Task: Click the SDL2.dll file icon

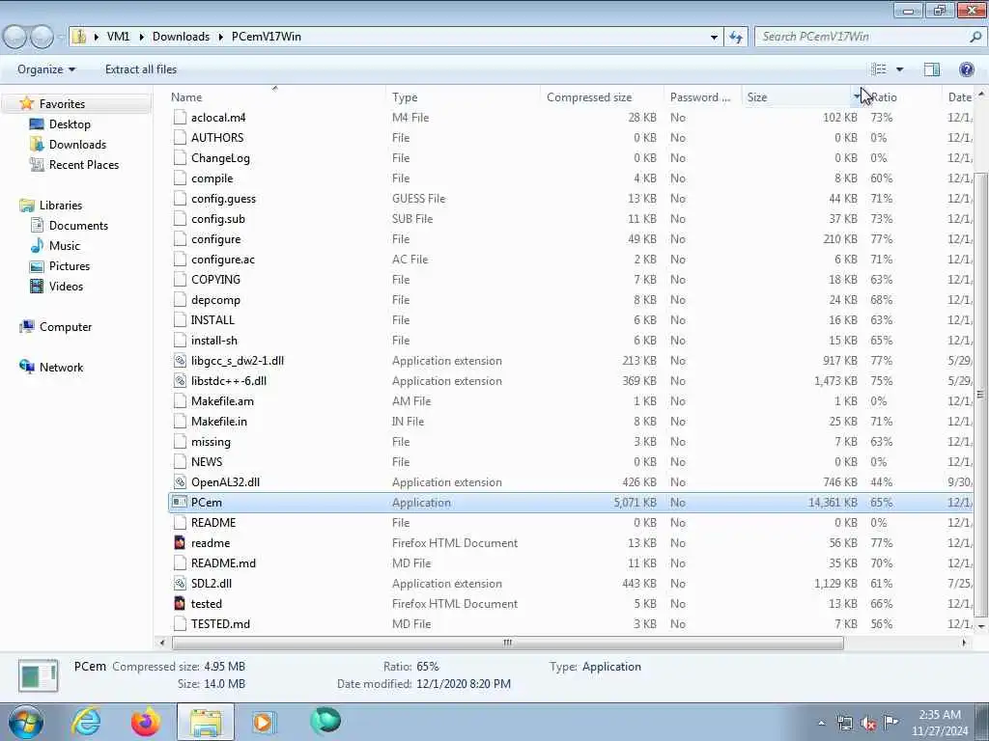Action: tap(180, 584)
